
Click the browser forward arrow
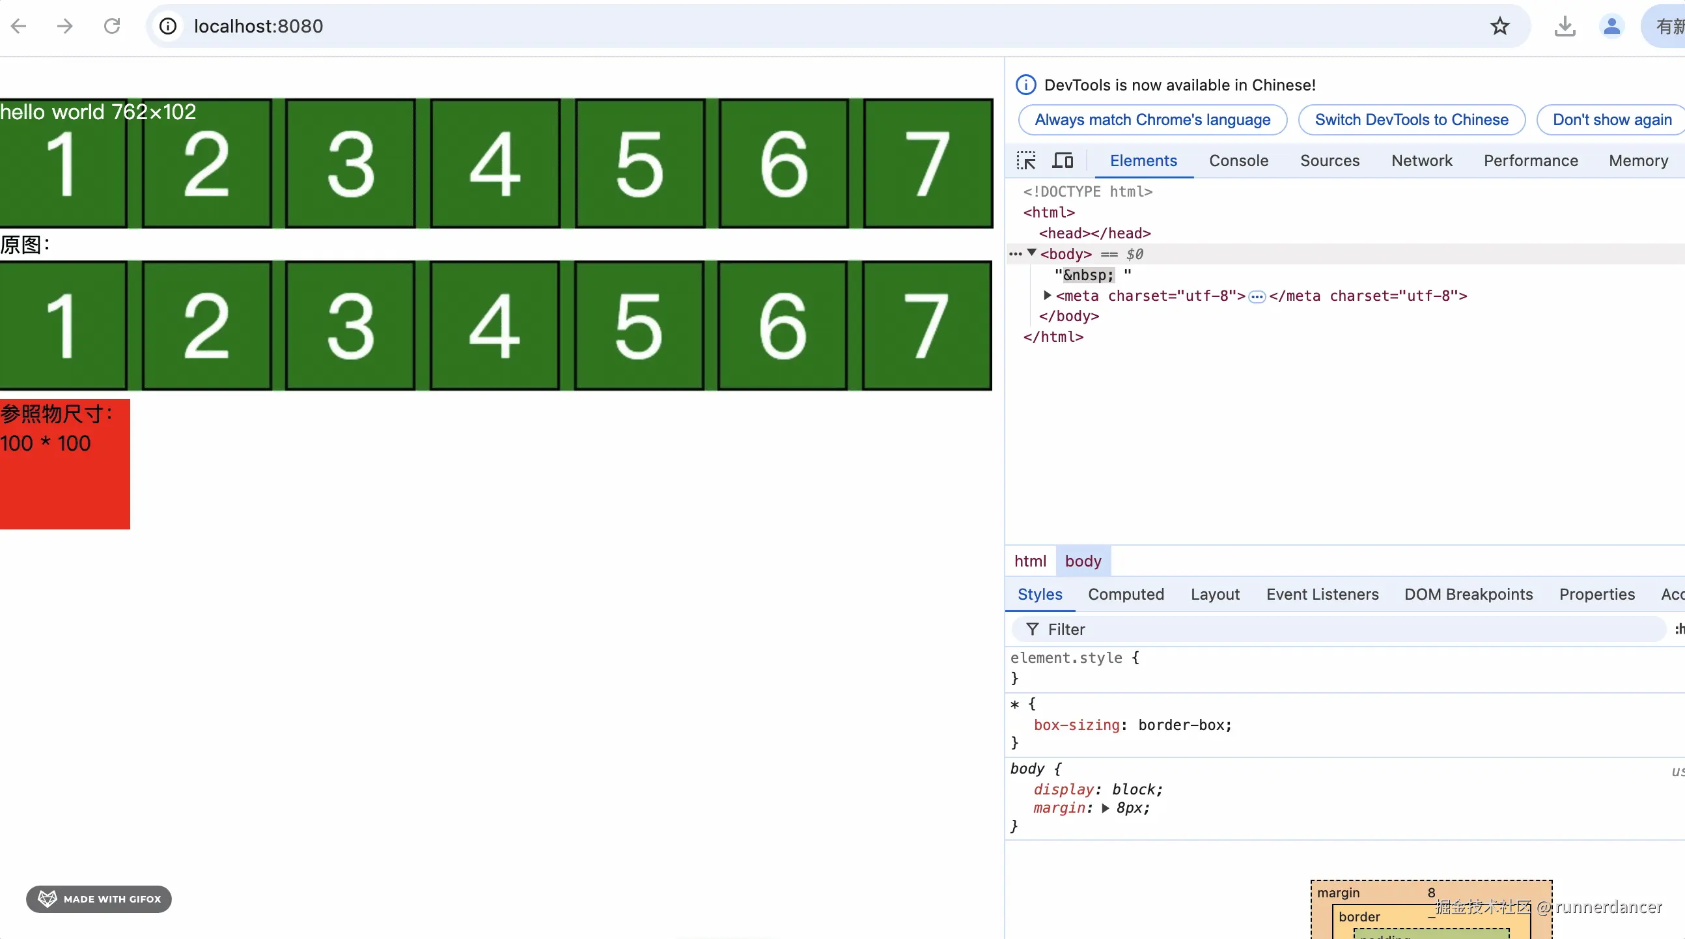64,26
